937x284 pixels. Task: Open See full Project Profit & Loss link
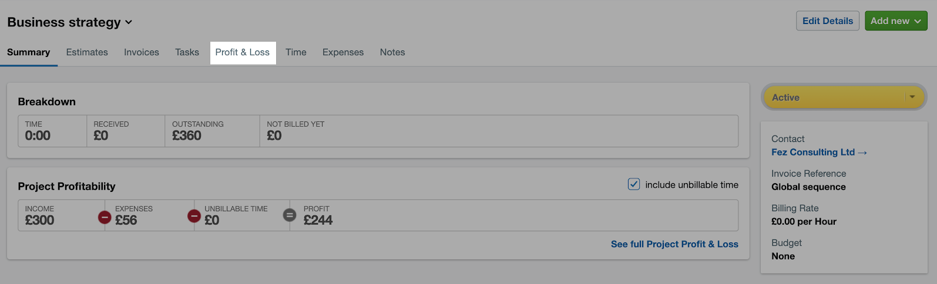click(x=674, y=244)
